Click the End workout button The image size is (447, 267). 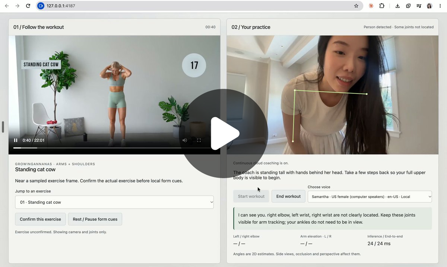288,196
